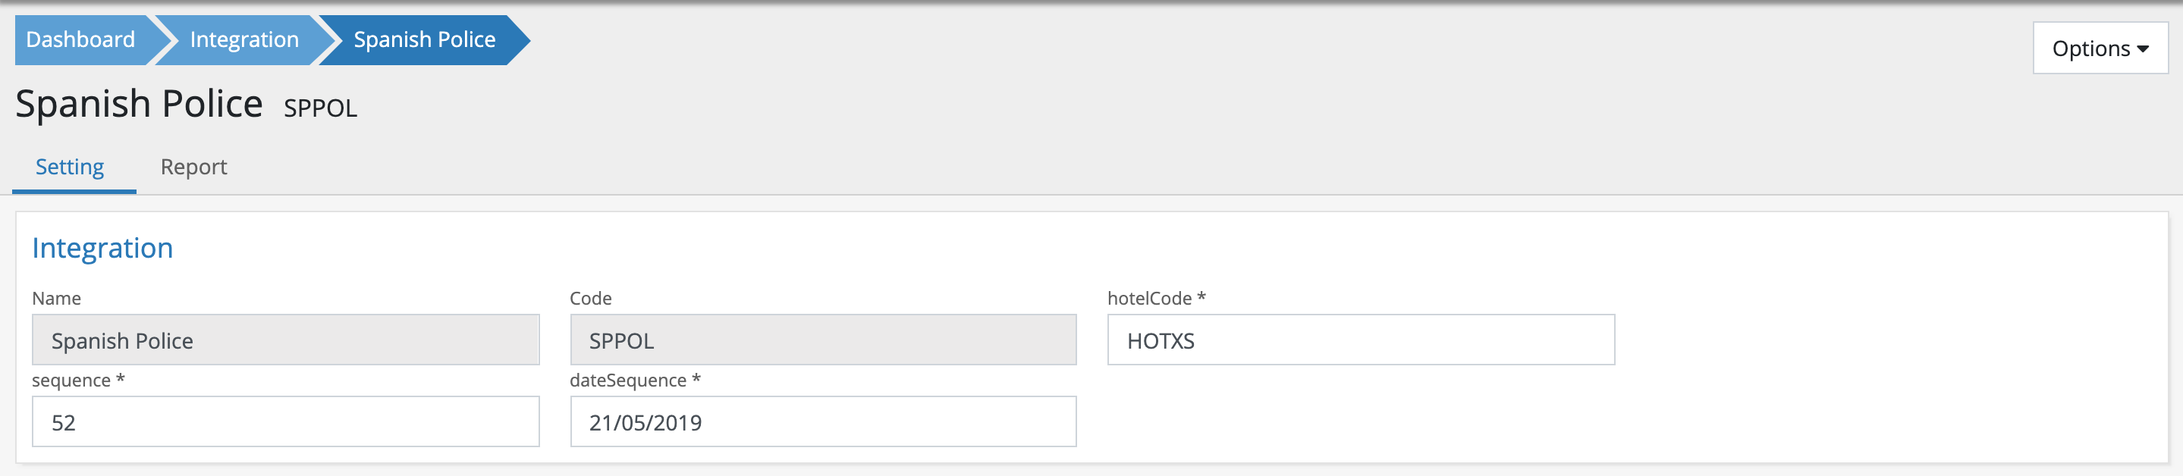
Task: Go to Dashboard in the breadcrumb
Action: (x=80, y=40)
